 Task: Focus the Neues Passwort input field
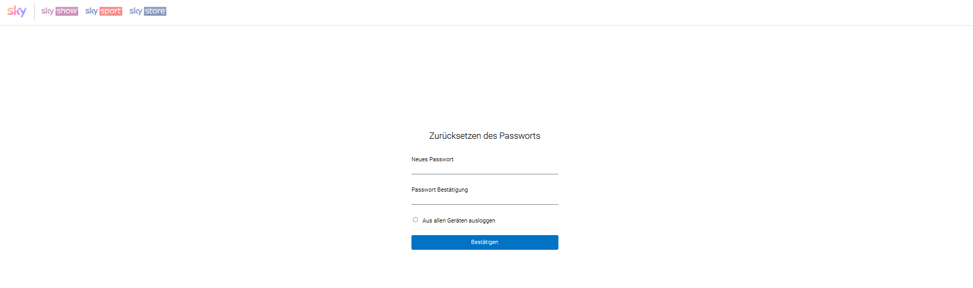485,169
